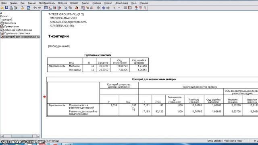Open the Справка menu

pyautogui.click(x=144, y=3)
